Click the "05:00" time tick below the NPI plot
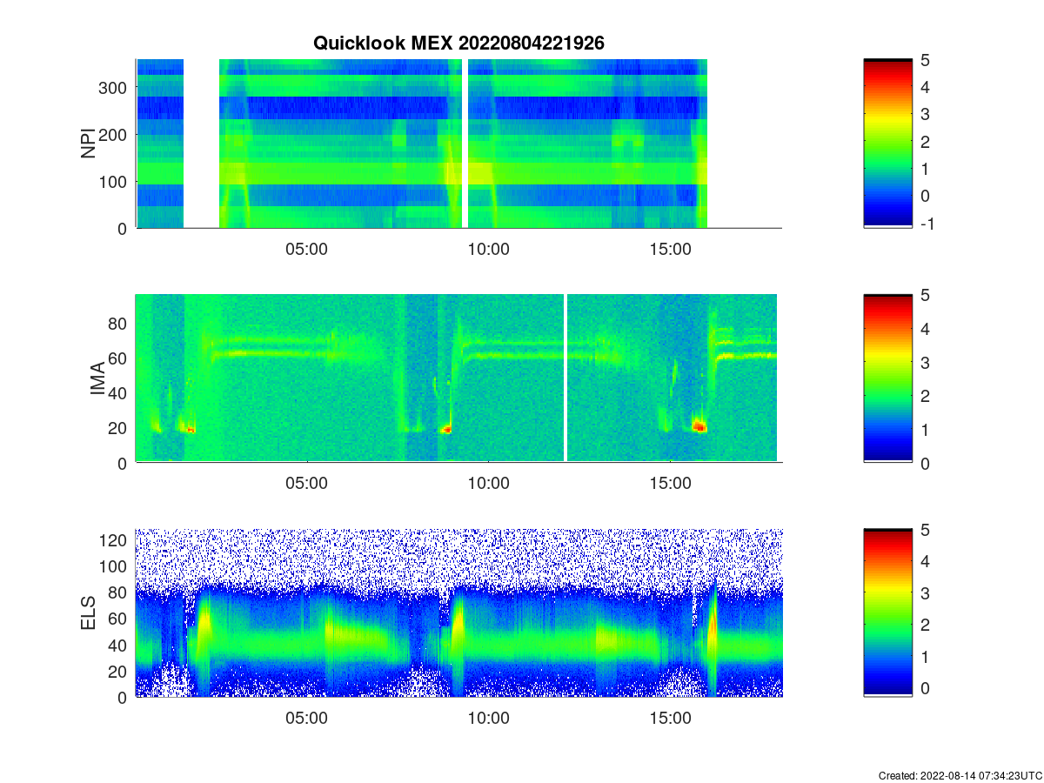 (306, 249)
